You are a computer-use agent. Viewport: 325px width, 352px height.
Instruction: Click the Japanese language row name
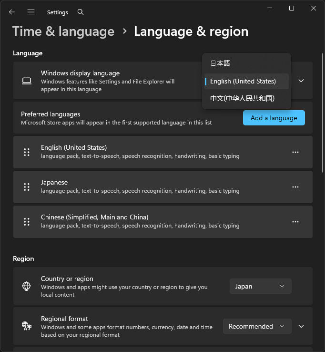54,182
